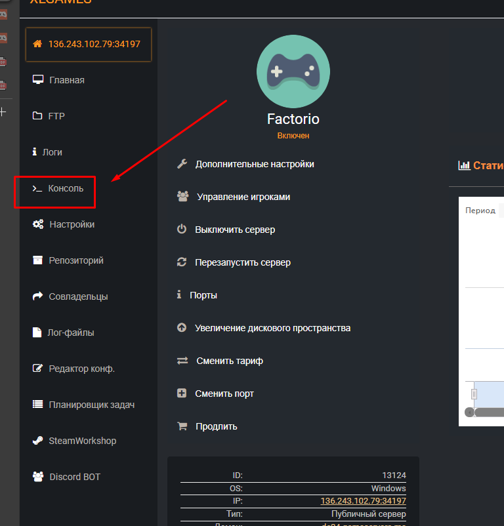Open Управление игроками
504x526 pixels.
(x=243, y=197)
